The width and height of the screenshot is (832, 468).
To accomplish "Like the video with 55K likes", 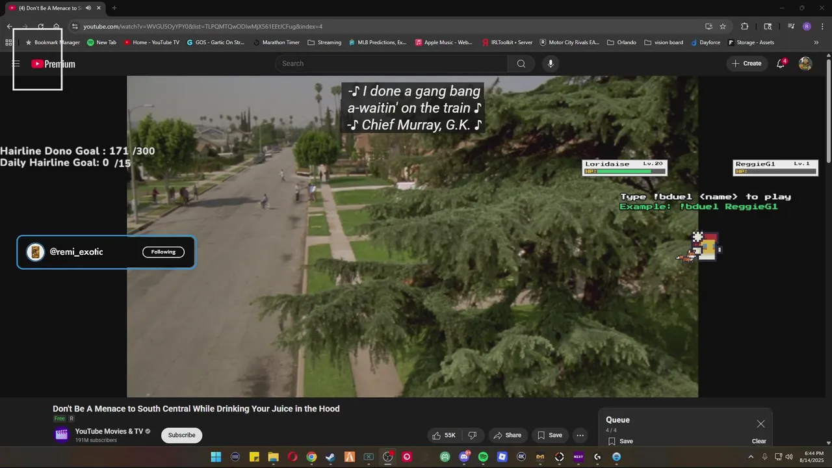I will point(444,435).
